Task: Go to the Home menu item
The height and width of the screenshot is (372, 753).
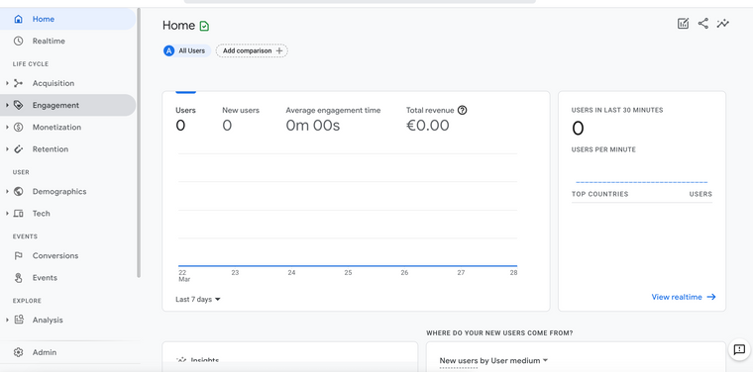Action: coord(67,19)
